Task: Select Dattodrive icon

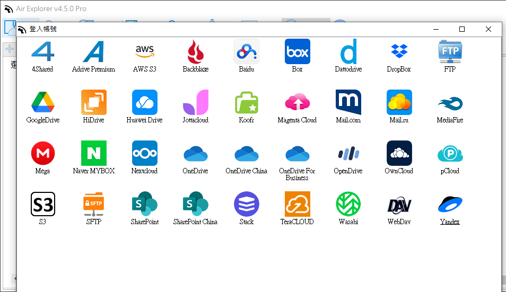Action: [348, 51]
